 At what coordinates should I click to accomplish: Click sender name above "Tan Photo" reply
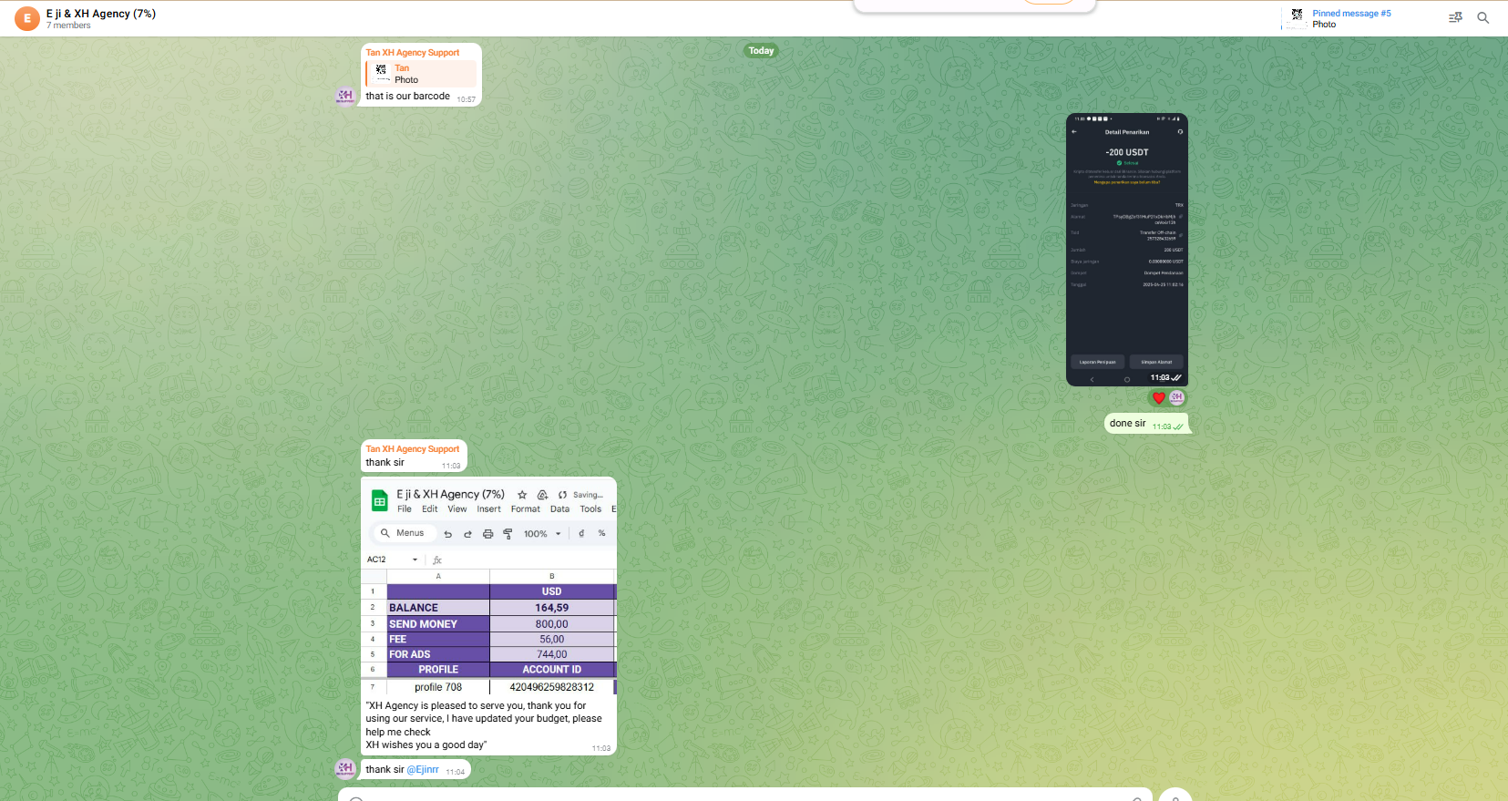pos(412,53)
